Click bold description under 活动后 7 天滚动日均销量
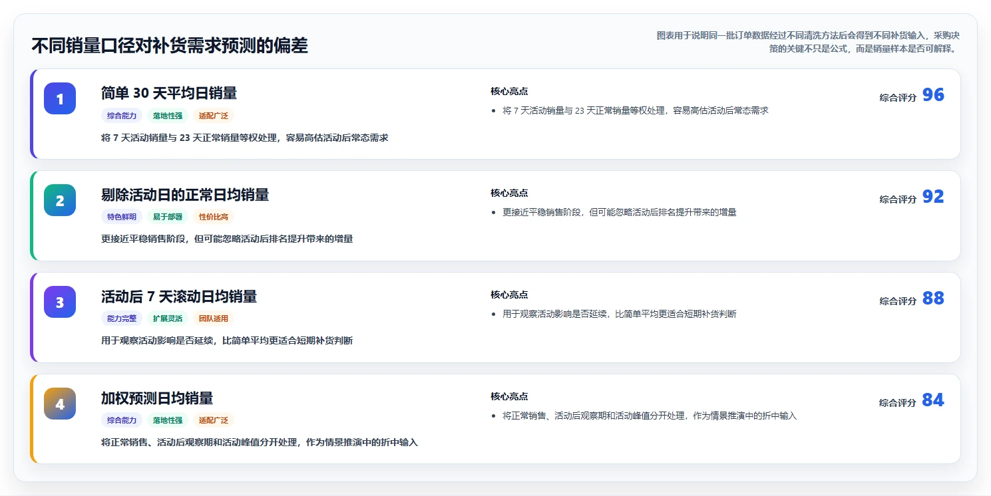This screenshot has height=496, width=991. click(227, 340)
